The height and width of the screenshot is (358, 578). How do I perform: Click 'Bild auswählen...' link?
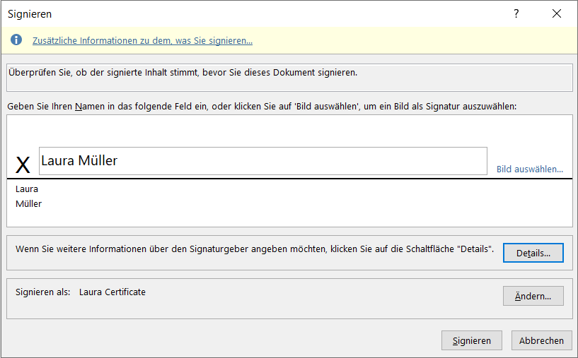[x=530, y=169]
